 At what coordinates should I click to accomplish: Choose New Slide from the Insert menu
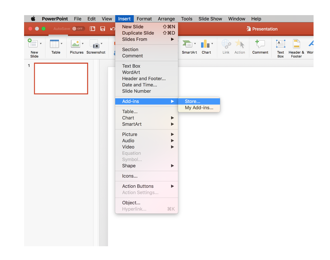point(146,27)
